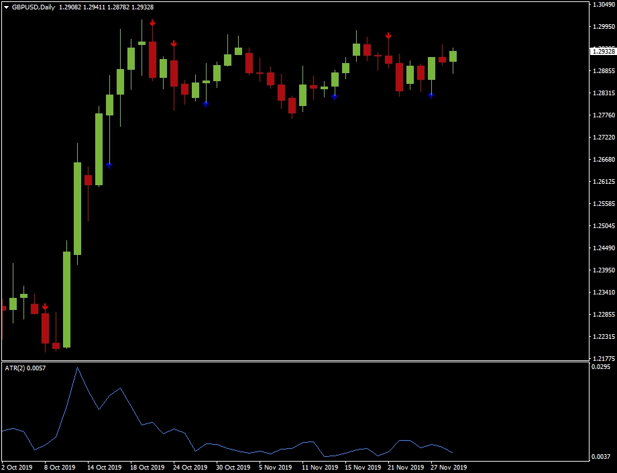Viewport: 617px width, 473px height.
Task: Click the 1.30490 price scale label
Action: tap(604, 5)
